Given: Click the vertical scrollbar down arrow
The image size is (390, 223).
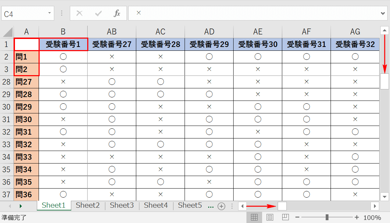Looking at the screenshot, I should [384, 197].
